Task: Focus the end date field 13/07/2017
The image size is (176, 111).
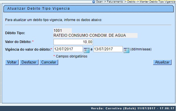Action: pyautogui.click(x=108, y=49)
